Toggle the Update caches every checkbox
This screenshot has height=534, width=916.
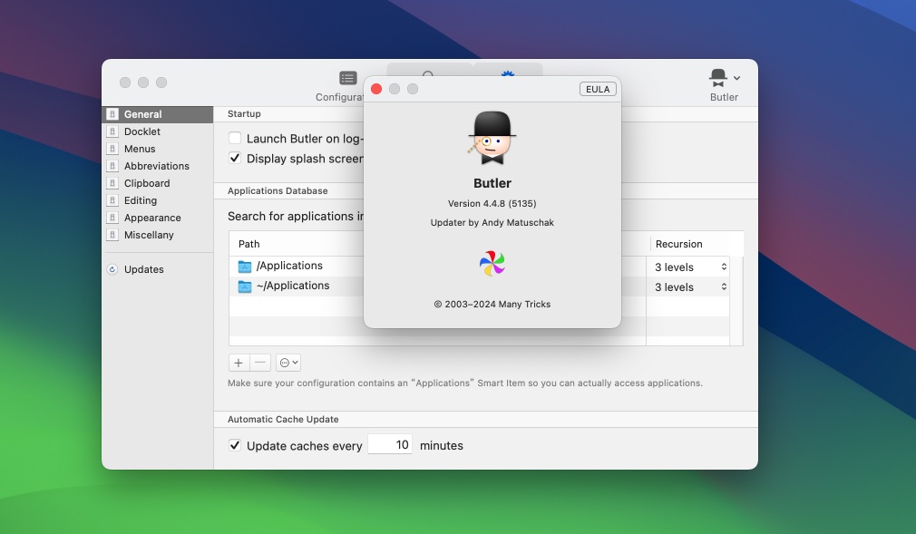pos(235,445)
